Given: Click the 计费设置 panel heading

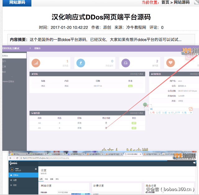Looking at the screenshot, I should [99, 186].
